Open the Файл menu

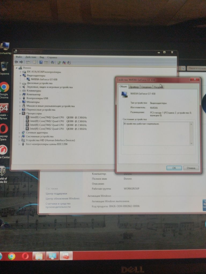coord(19,57)
